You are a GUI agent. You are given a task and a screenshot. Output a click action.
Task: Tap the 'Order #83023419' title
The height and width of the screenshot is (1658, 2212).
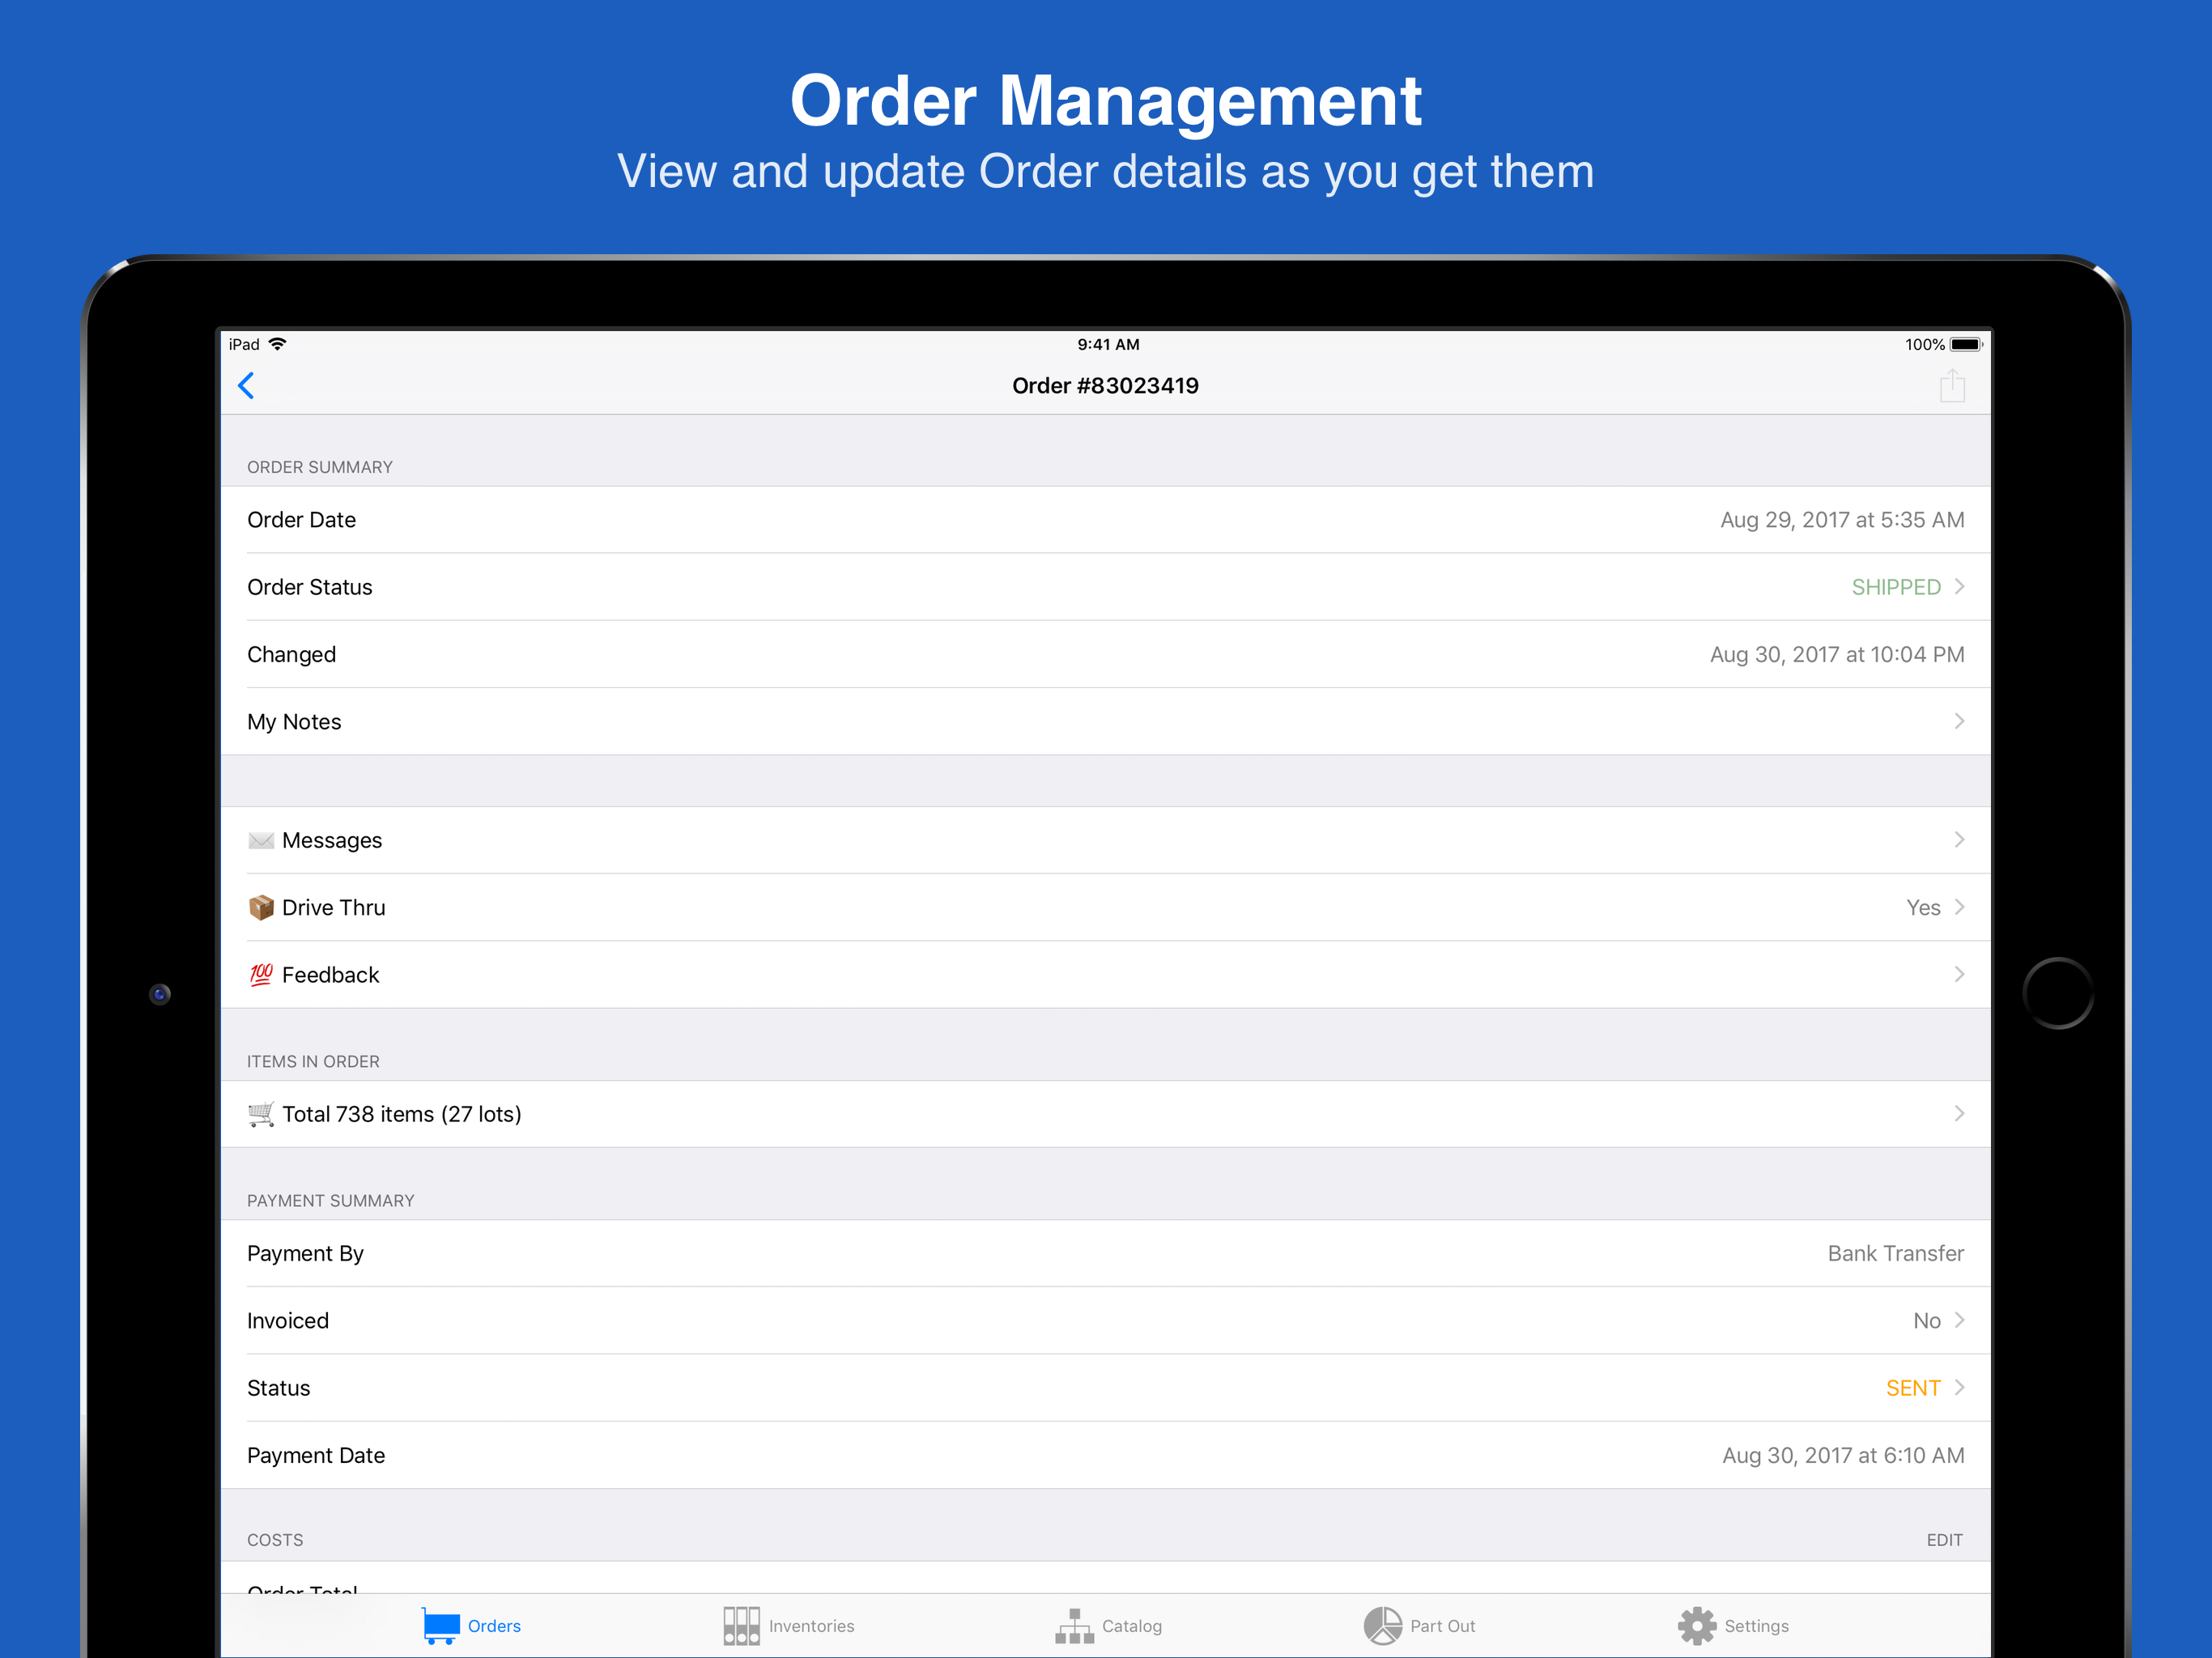(x=1105, y=386)
